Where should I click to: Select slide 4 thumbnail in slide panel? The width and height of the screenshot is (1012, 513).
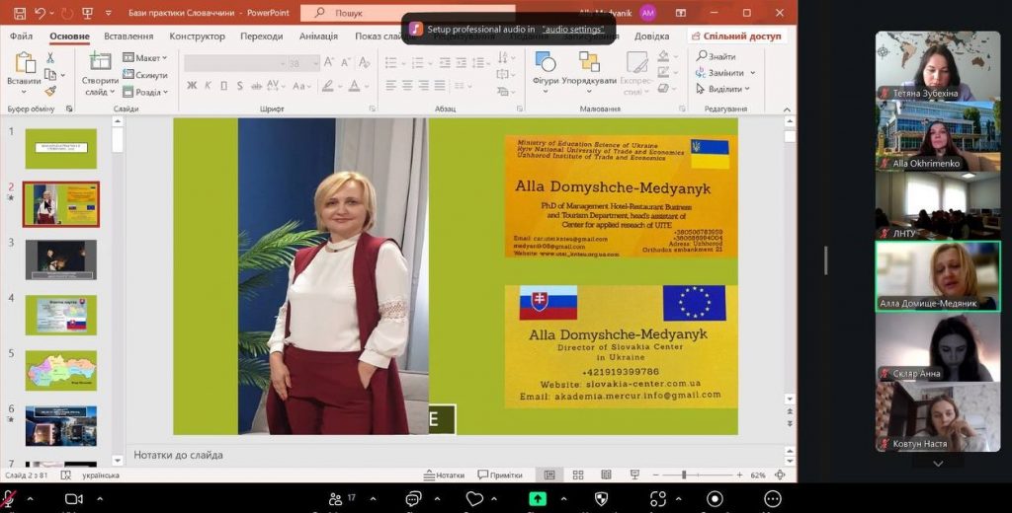pyautogui.click(x=61, y=314)
